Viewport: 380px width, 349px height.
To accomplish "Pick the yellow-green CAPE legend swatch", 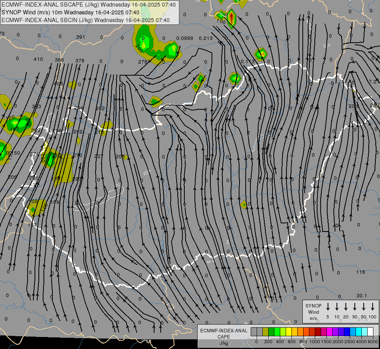I will coord(283,332).
